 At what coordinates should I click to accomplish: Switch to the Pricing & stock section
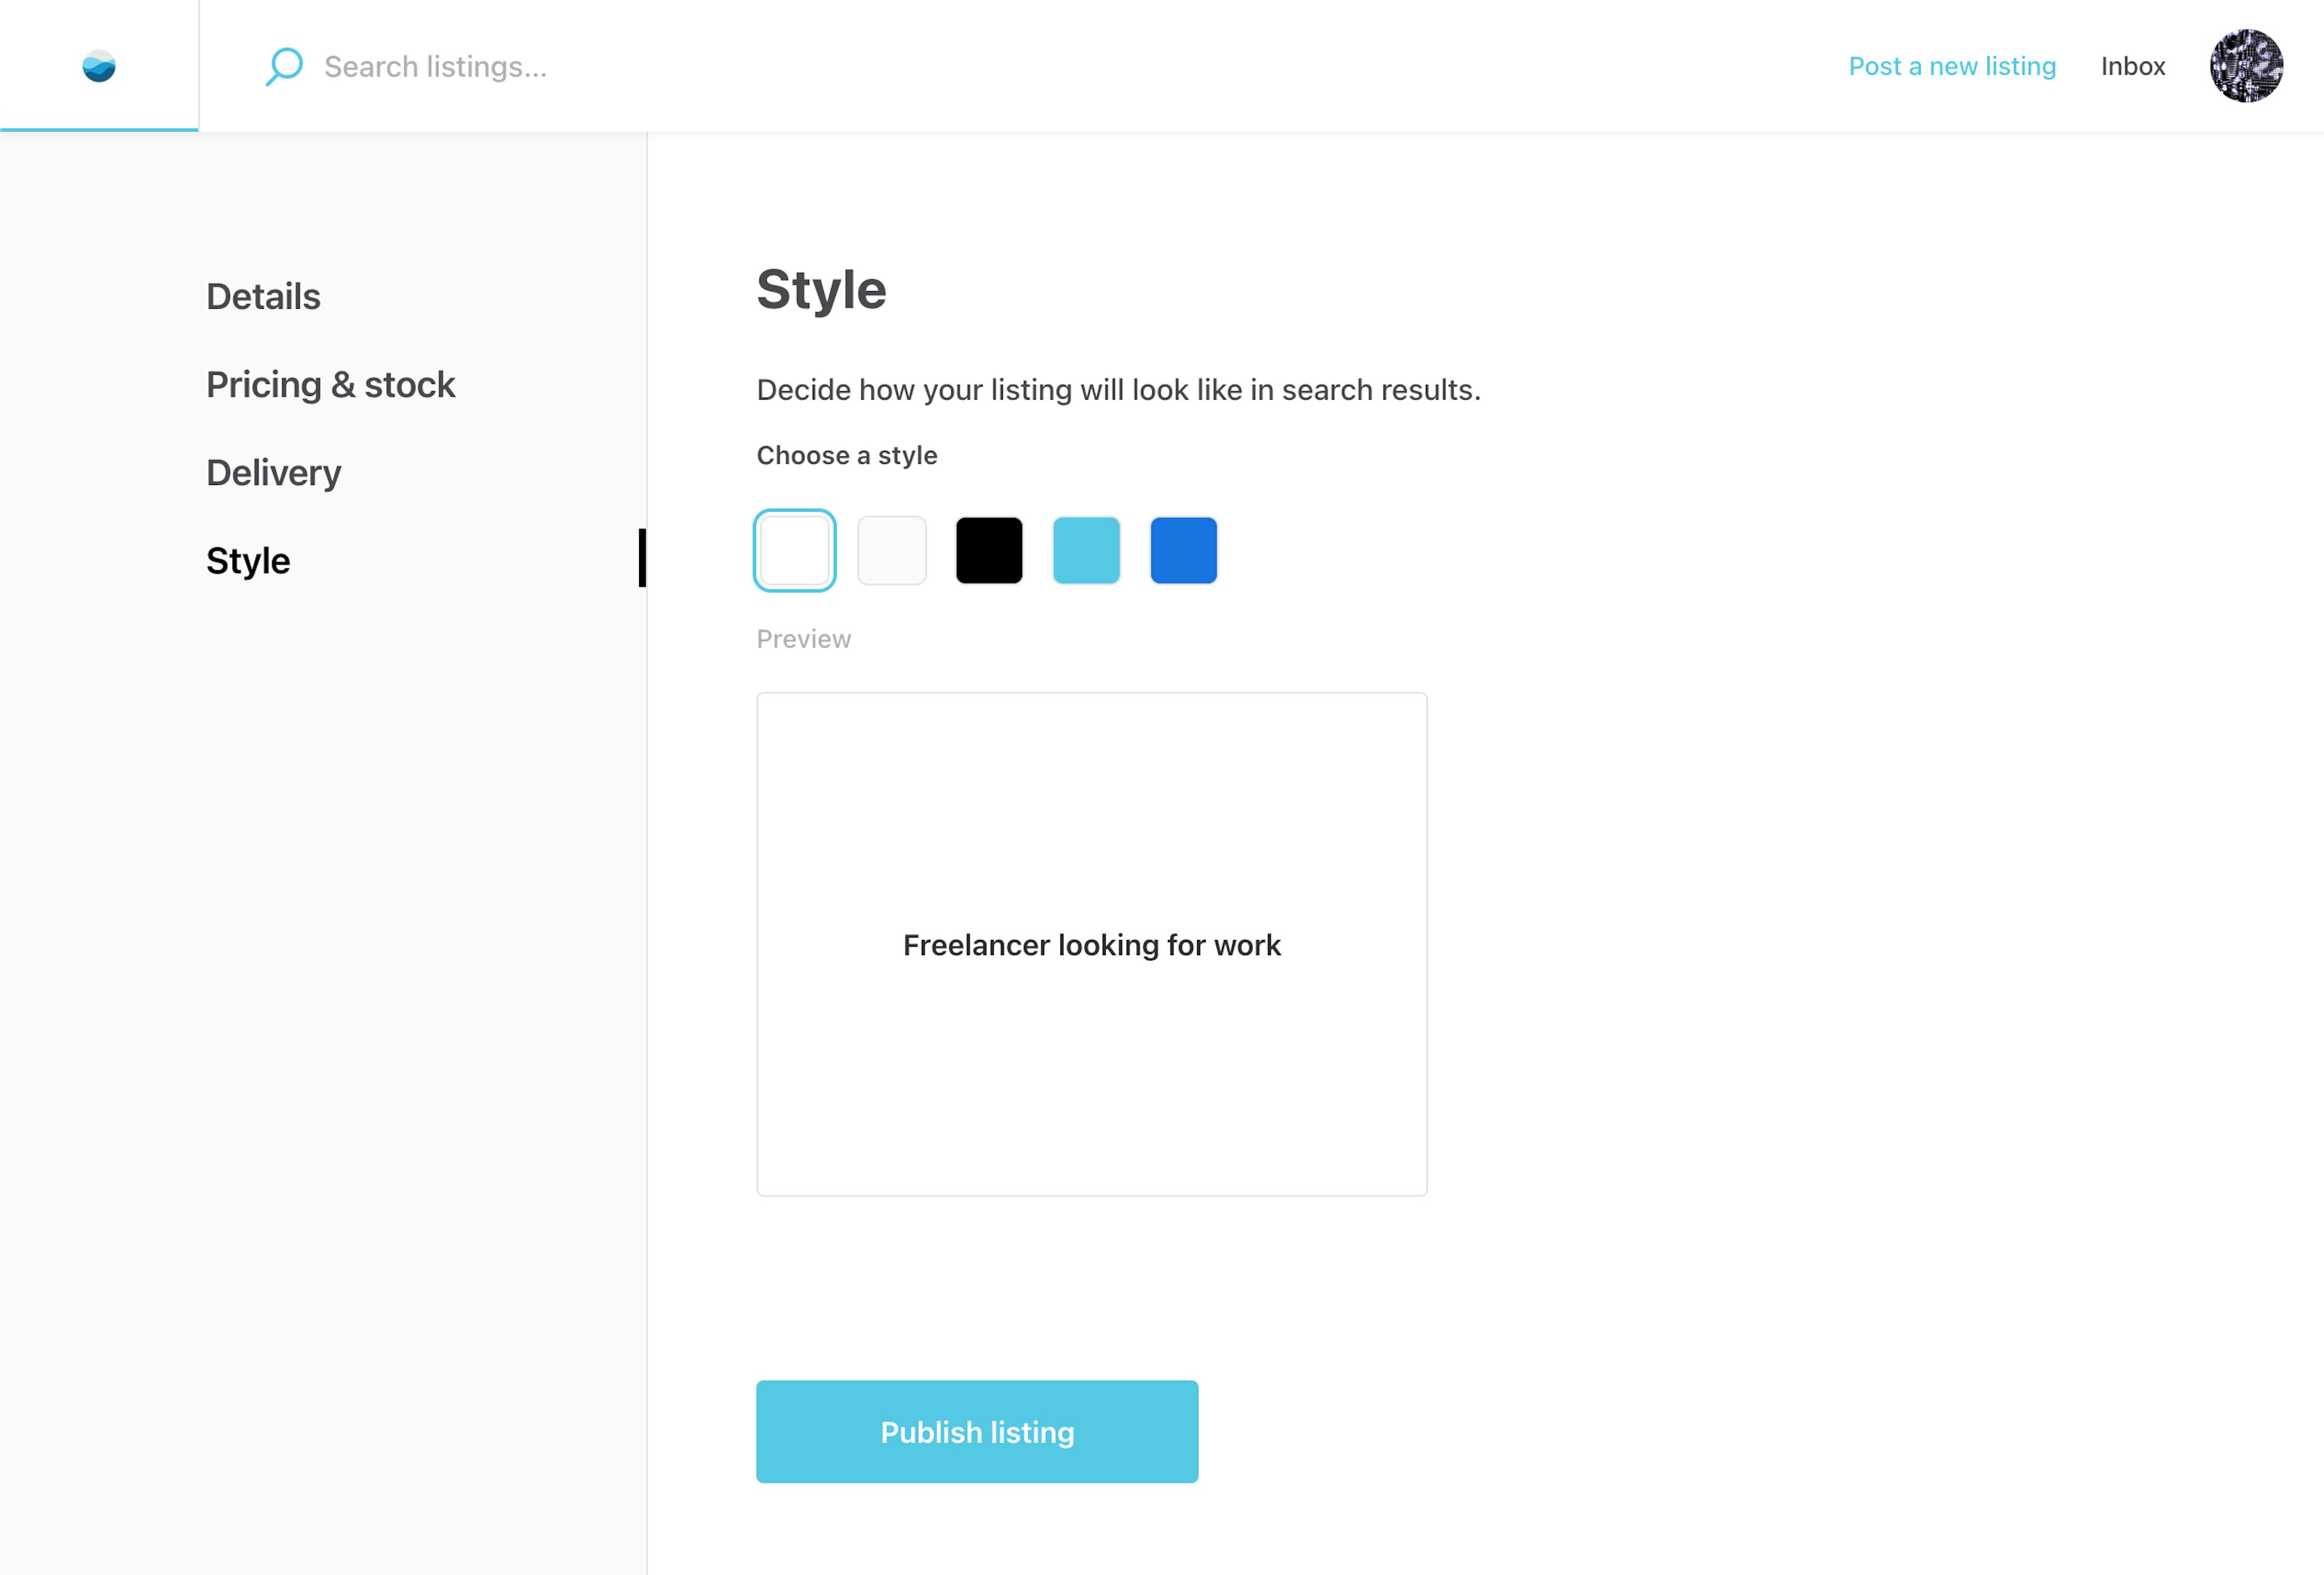coord(331,384)
